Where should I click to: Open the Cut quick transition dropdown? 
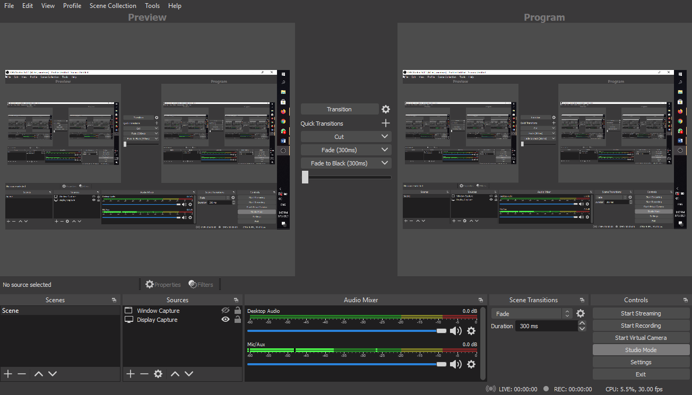coord(384,136)
